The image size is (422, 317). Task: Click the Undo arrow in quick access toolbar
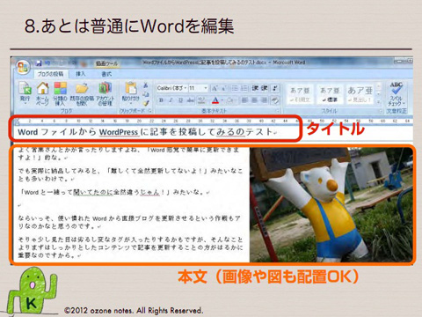47,63
